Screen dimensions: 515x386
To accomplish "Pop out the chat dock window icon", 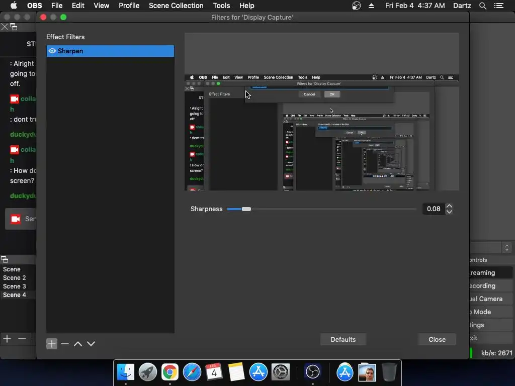I will tap(14, 27).
